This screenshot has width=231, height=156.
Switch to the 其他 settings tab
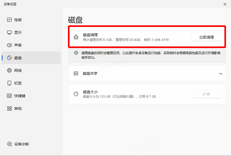tap(18, 108)
